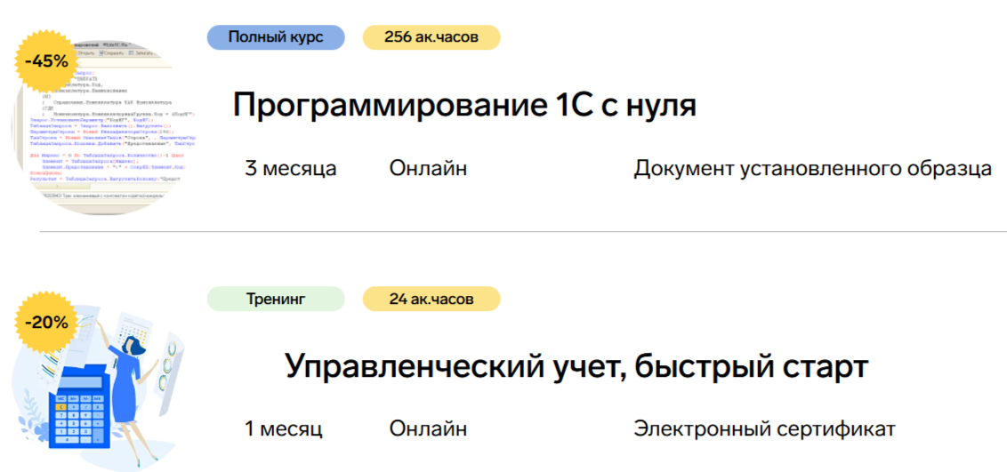The width and height of the screenshot is (1007, 472).
Task: Click the -45% discount badge
Action: point(46,61)
